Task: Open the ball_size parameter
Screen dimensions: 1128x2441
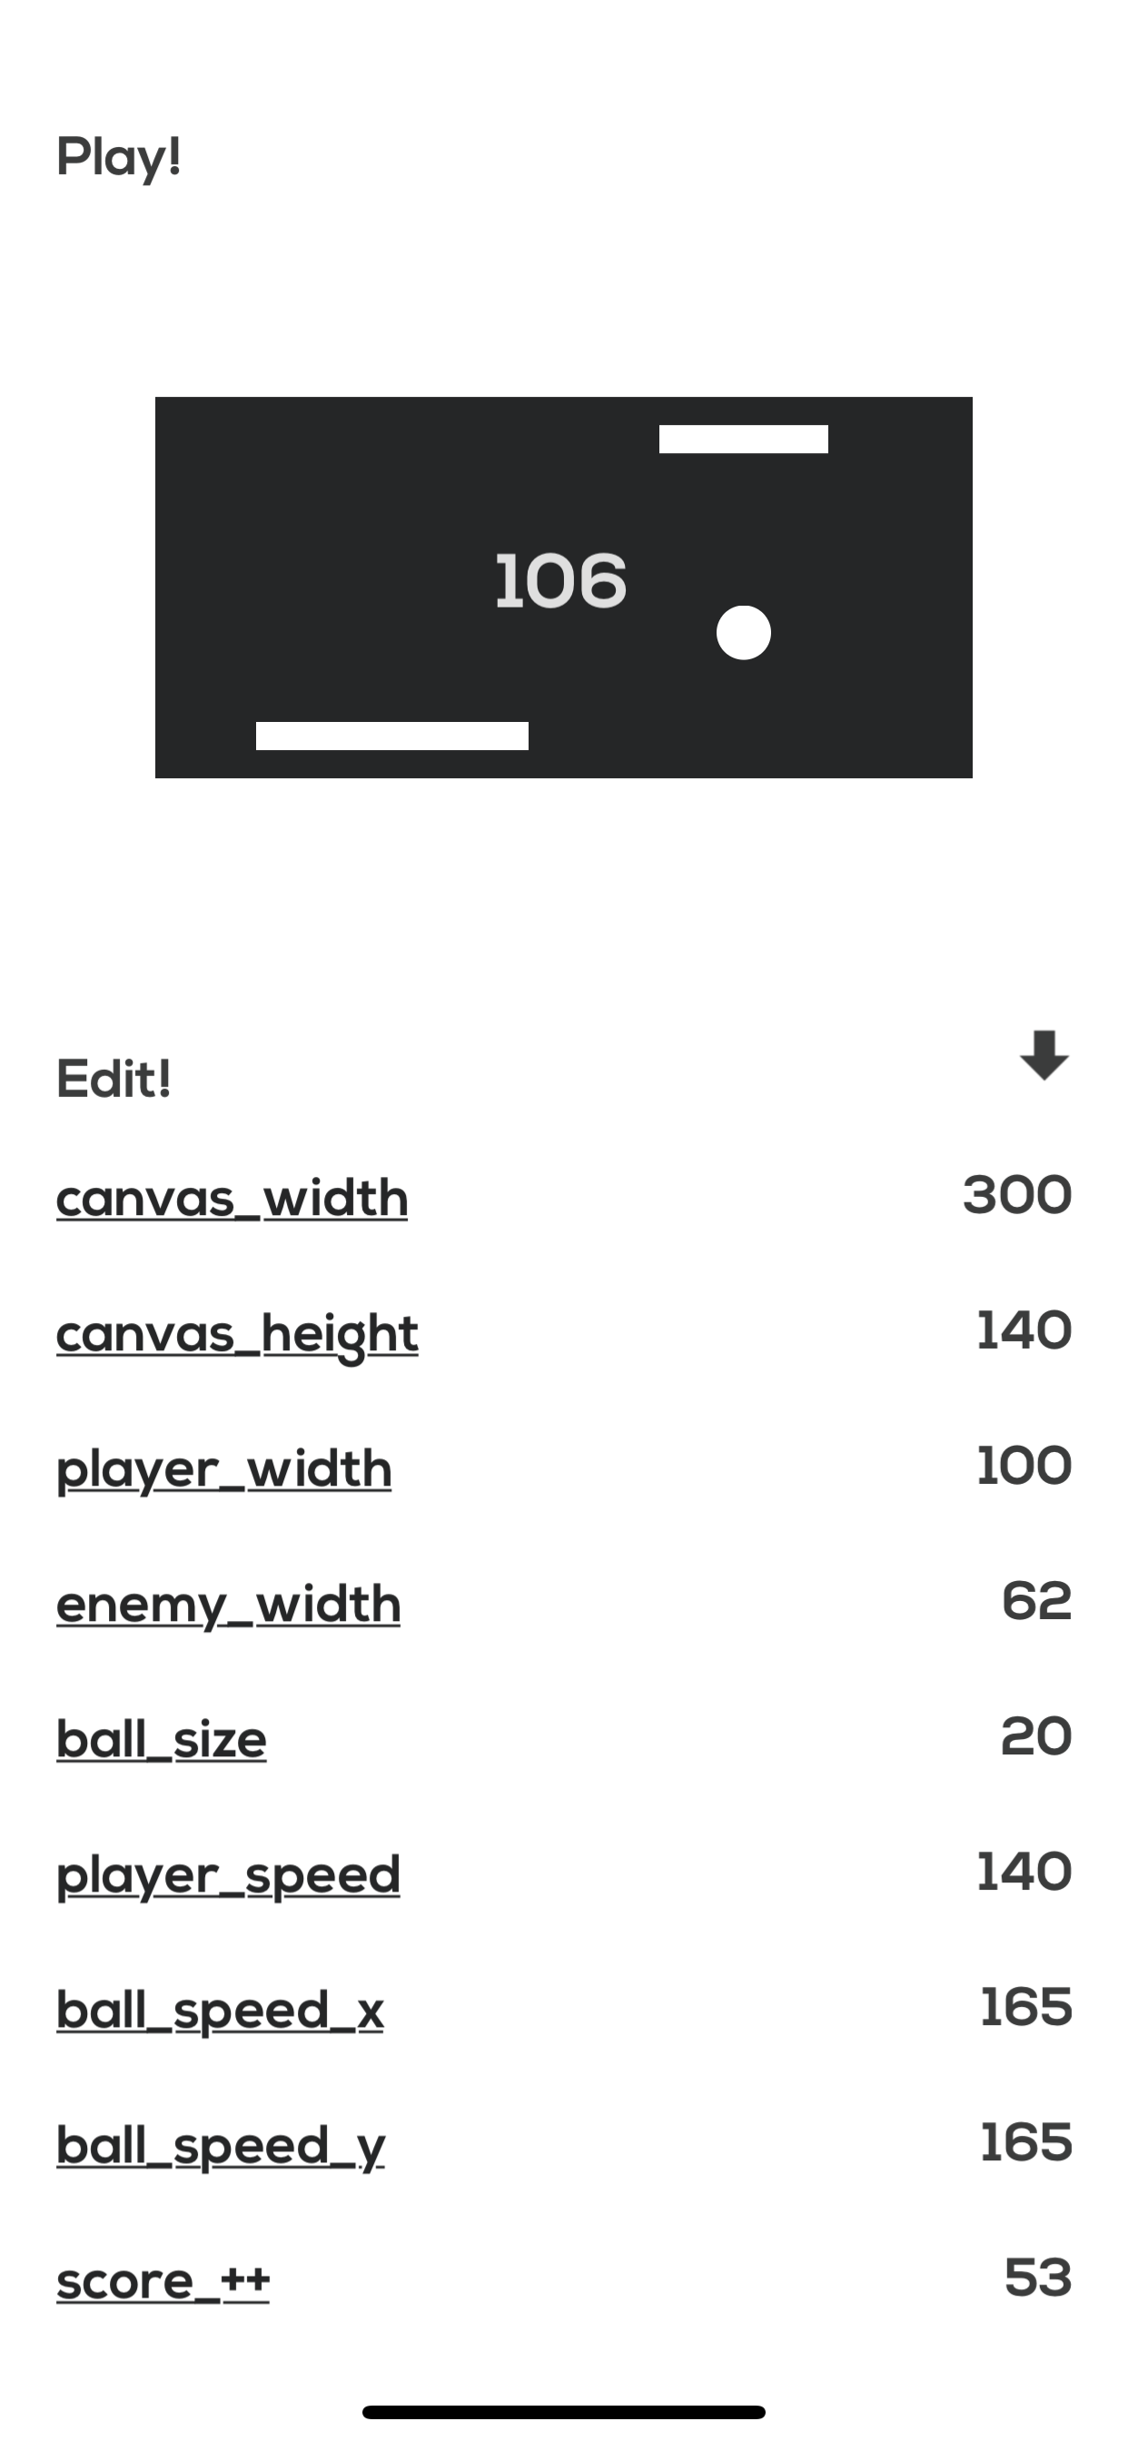Action: [160, 1738]
